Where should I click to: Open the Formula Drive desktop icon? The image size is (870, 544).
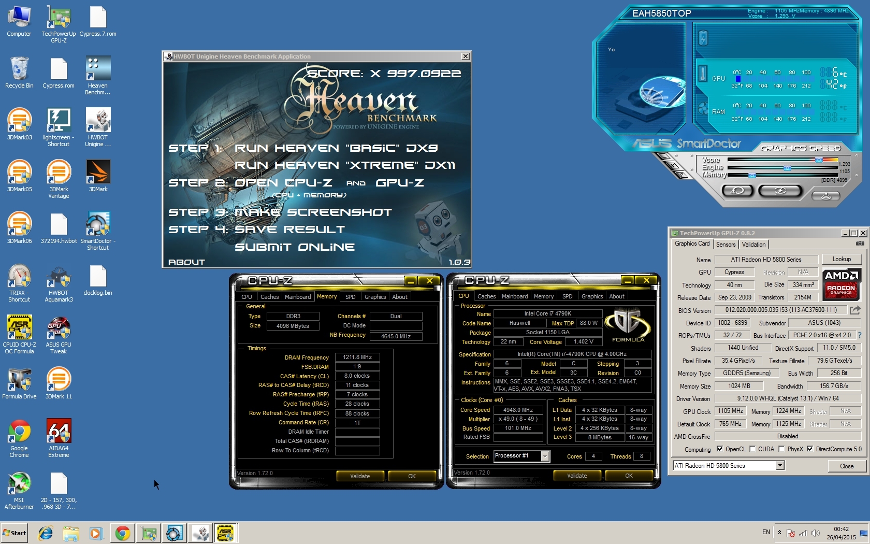pos(19,383)
